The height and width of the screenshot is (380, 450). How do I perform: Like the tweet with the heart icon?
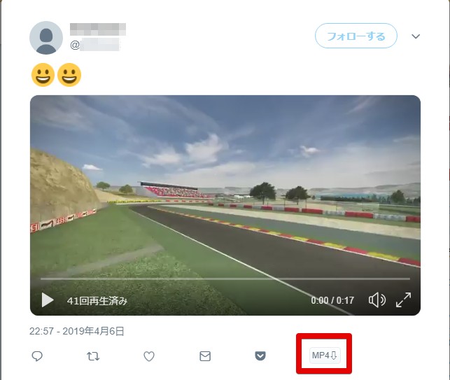coord(149,356)
